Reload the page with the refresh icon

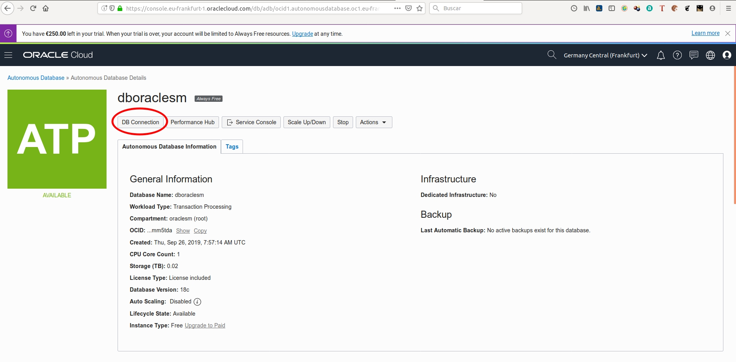33,8
